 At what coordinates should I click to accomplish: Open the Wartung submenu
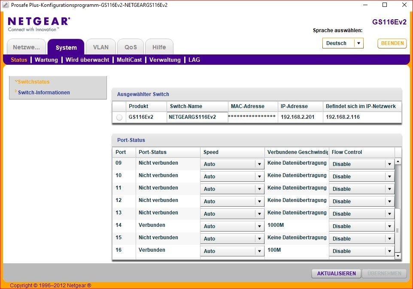pos(46,60)
